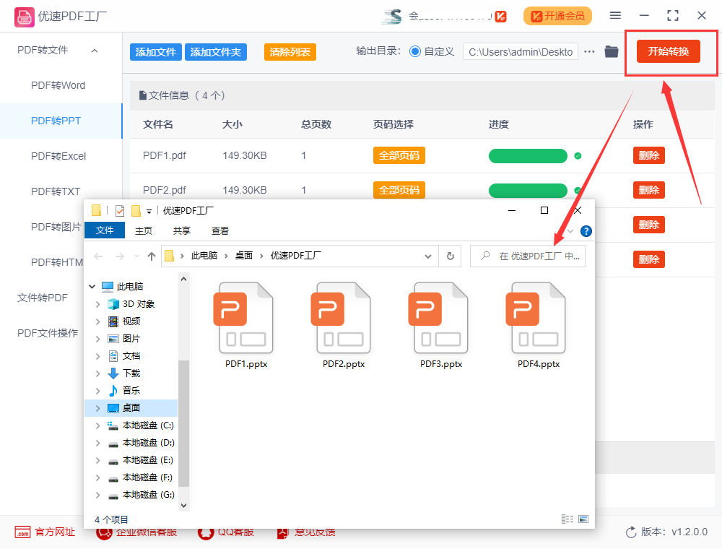Toggle fullscreen mode of 优速PDF工厂
Viewport: 722px width, 549px height.
(x=673, y=16)
